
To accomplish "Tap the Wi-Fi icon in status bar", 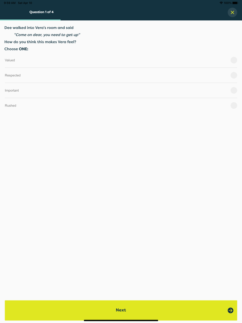I will point(221,3).
